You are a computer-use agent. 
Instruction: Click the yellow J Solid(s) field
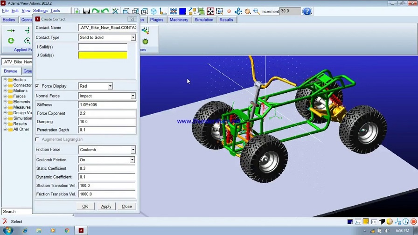coord(103,55)
